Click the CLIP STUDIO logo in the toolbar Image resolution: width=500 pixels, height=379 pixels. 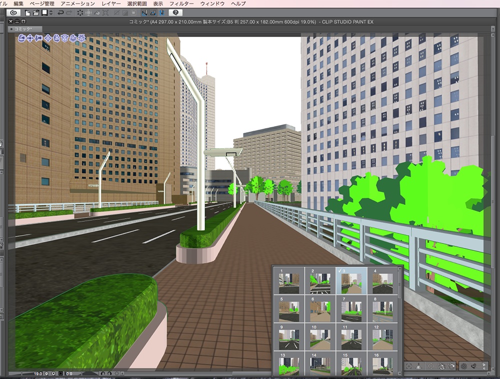13,13
